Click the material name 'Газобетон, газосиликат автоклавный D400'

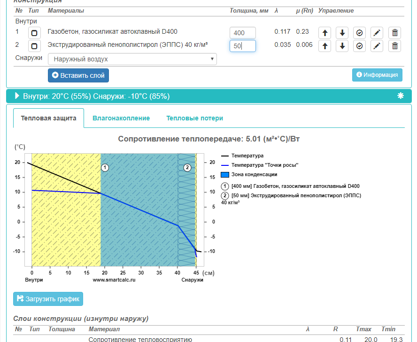click(113, 31)
